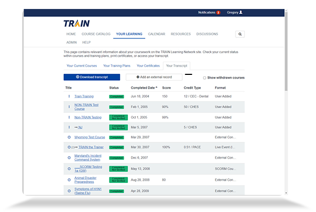The width and height of the screenshot is (316, 212).
Task: Switch to Your Certificates tab
Action: coord(148,66)
